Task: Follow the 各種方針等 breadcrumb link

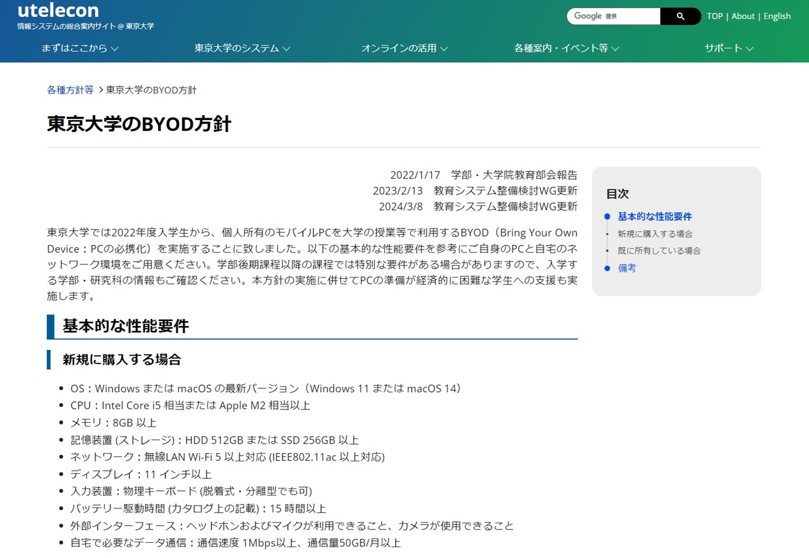Action: (x=70, y=90)
